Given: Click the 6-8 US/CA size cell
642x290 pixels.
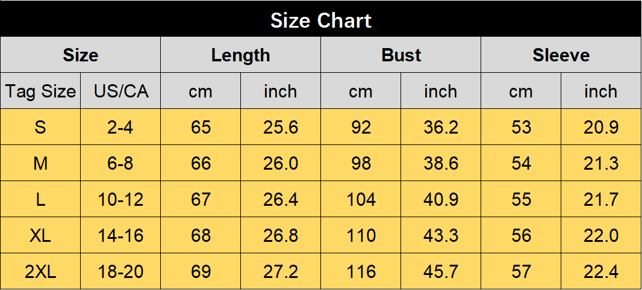Looking at the screenshot, I should (120, 163).
